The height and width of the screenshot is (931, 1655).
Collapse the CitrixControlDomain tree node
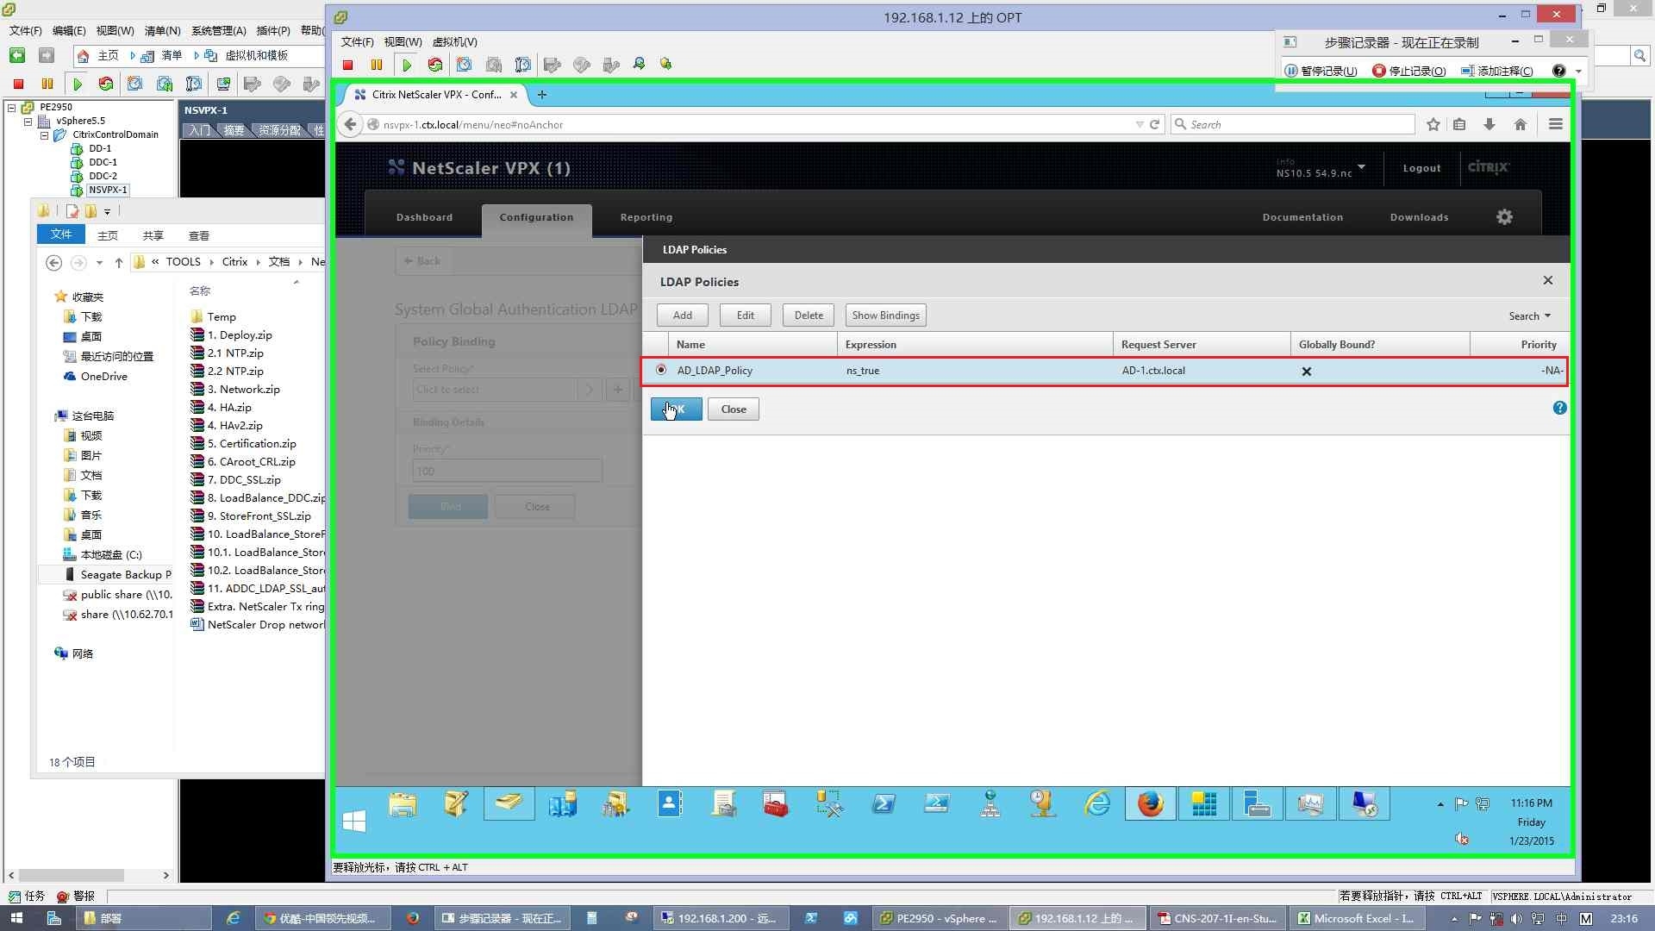pyautogui.click(x=44, y=135)
